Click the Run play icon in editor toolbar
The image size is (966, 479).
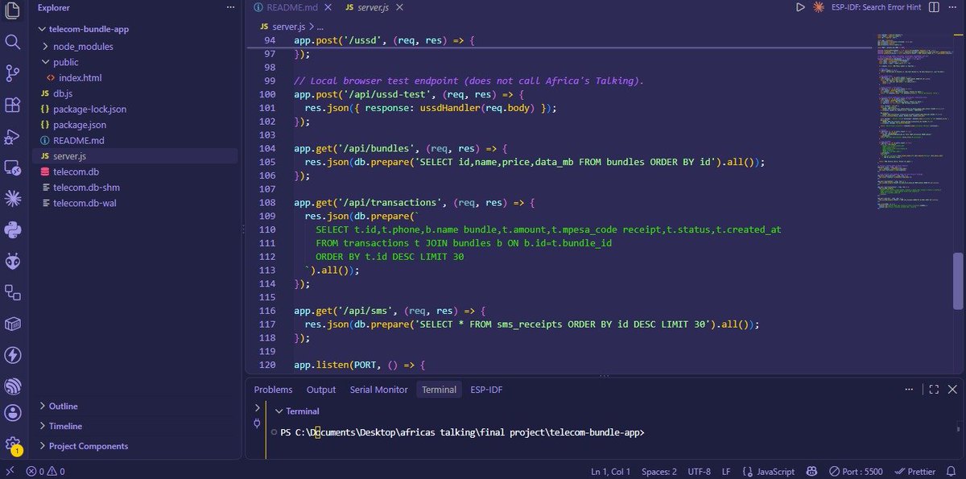[800, 7]
